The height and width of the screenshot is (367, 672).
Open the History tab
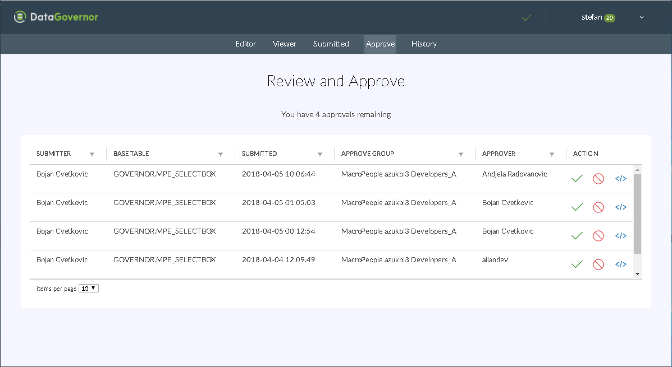[x=424, y=44]
